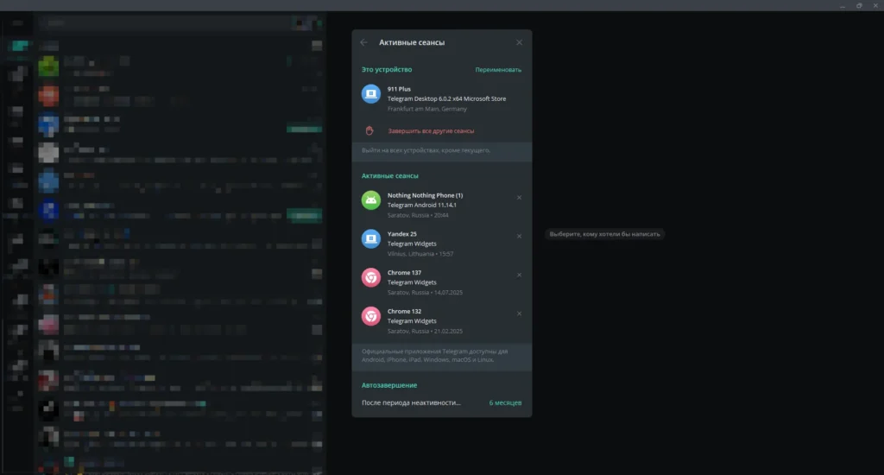The width and height of the screenshot is (884, 475).
Task: Click the hand icon beside Завершить все другие сеансы
Action: [369, 131]
